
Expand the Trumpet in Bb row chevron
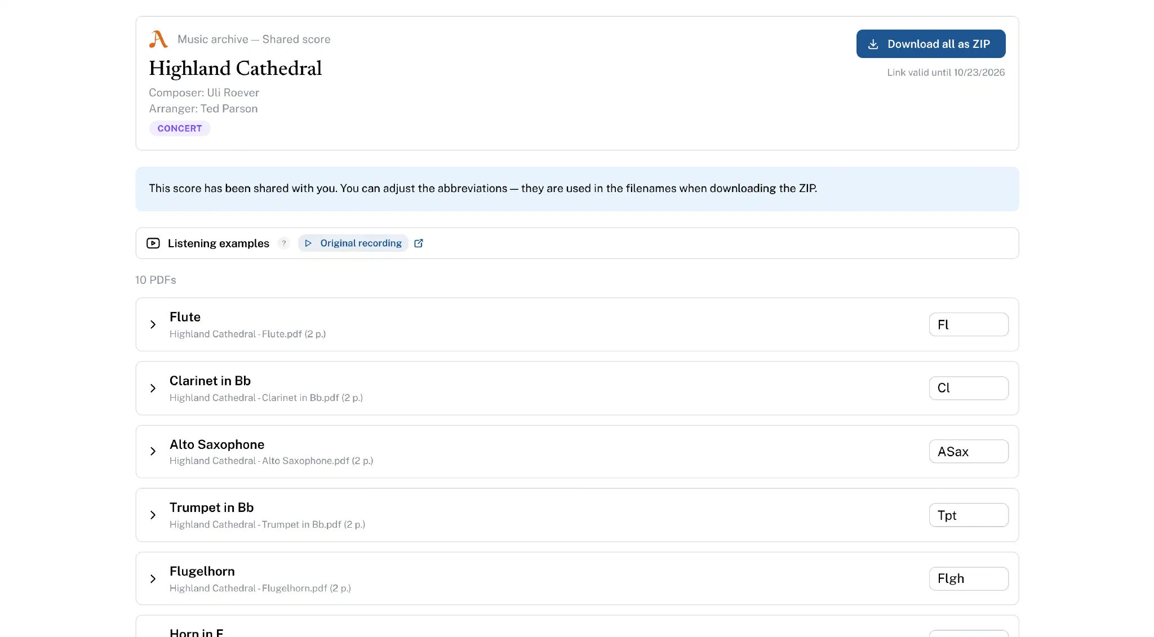tap(153, 515)
